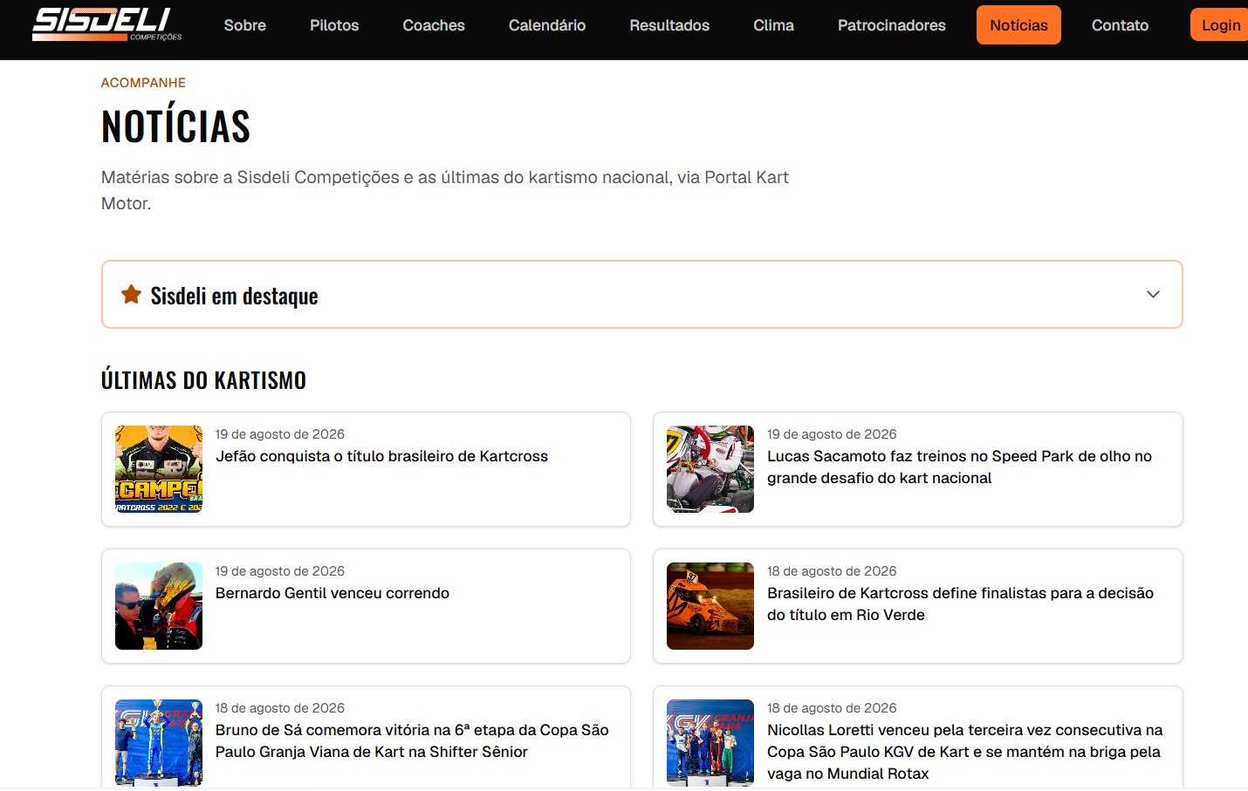
Task: Click the 'Matérias sobre a Sisdeli Competições' description text
Action: click(x=445, y=190)
